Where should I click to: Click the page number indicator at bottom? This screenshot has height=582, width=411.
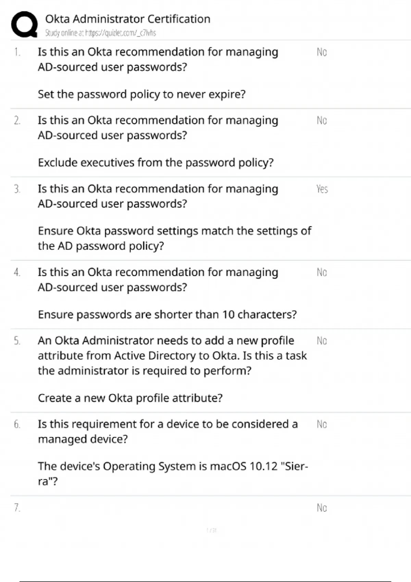coord(211,530)
